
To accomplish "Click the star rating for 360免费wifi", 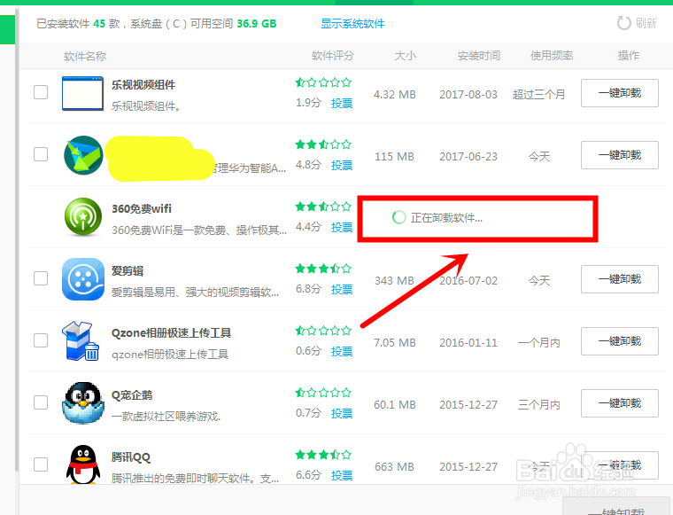I will click(323, 207).
